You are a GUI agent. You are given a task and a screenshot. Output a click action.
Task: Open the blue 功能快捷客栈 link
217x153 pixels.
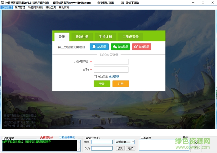pyautogui.click(x=67, y=137)
